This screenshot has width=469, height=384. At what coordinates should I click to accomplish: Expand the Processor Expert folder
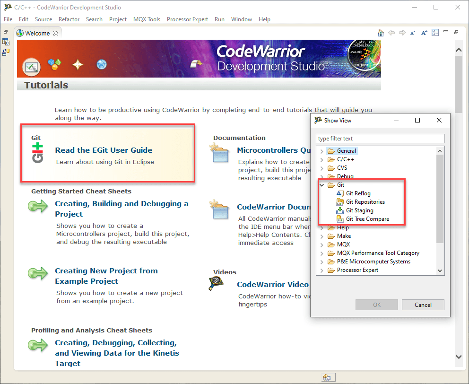(322, 270)
